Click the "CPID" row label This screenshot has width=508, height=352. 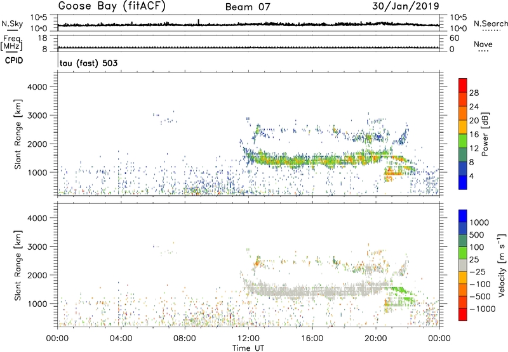[14, 60]
